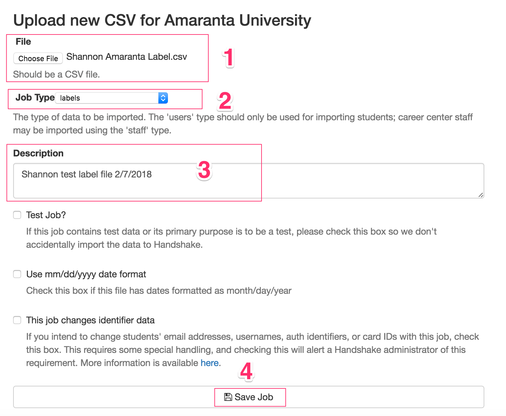The image size is (506, 416).
Task: Click the pink number 2 annotation
Action: [x=225, y=101]
